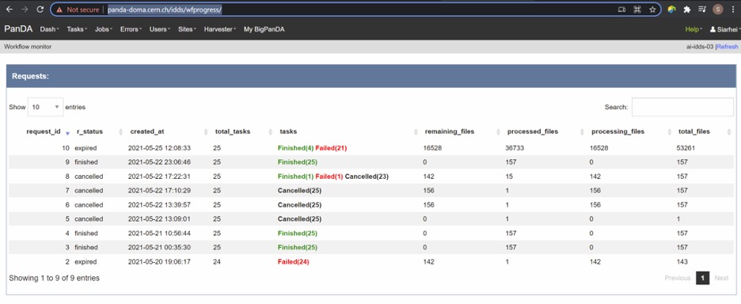Open the media control playlist icon
741x304 pixels.
pyautogui.click(x=702, y=9)
